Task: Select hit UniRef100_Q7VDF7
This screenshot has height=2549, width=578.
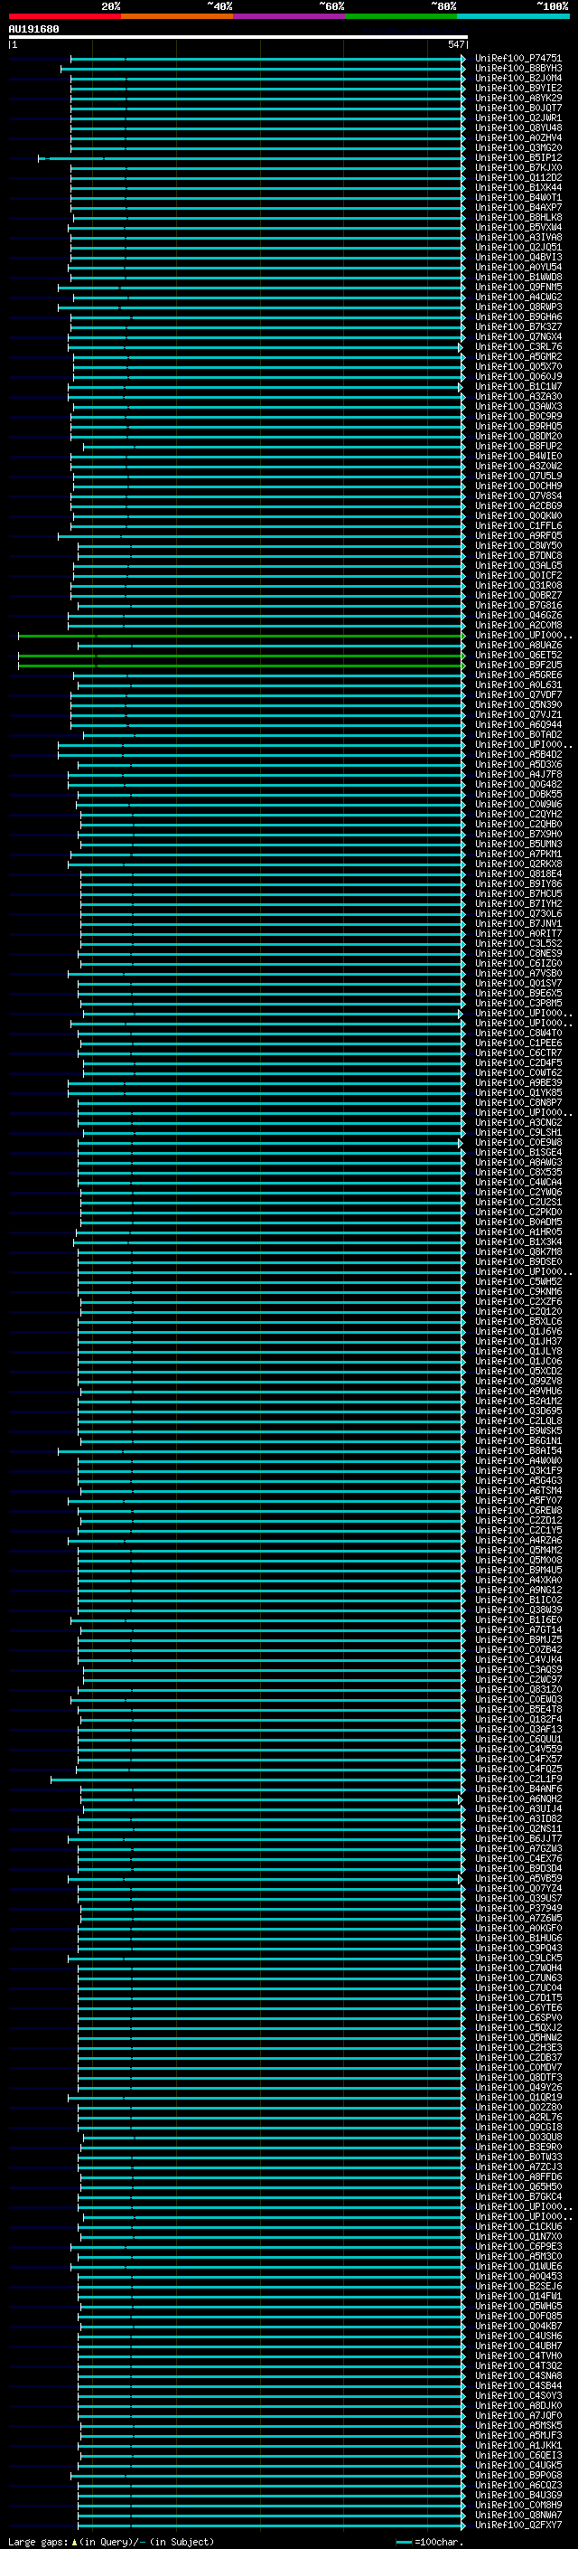Action: (517, 694)
